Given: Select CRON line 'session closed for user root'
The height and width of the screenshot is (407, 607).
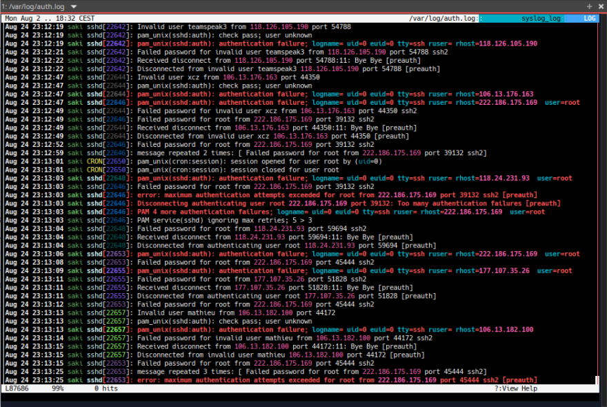Looking at the screenshot, I should [x=172, y=170].
